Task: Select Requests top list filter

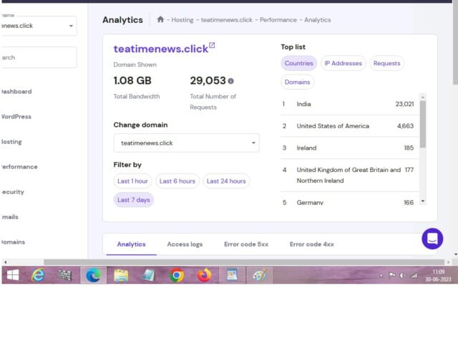Action: point(386,63)
